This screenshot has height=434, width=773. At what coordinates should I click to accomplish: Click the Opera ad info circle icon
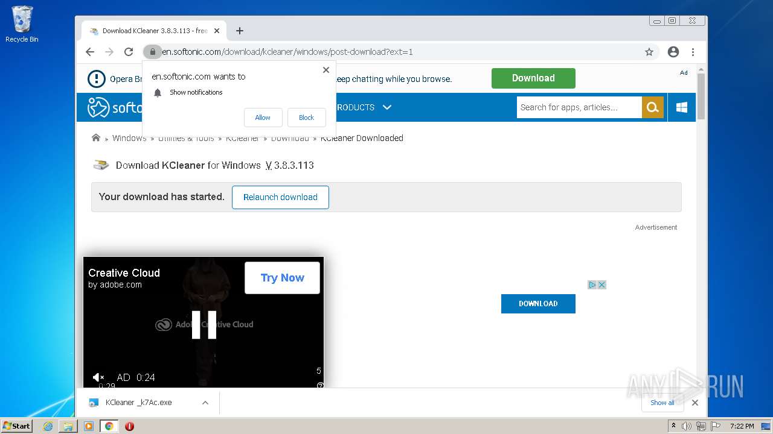96,79
